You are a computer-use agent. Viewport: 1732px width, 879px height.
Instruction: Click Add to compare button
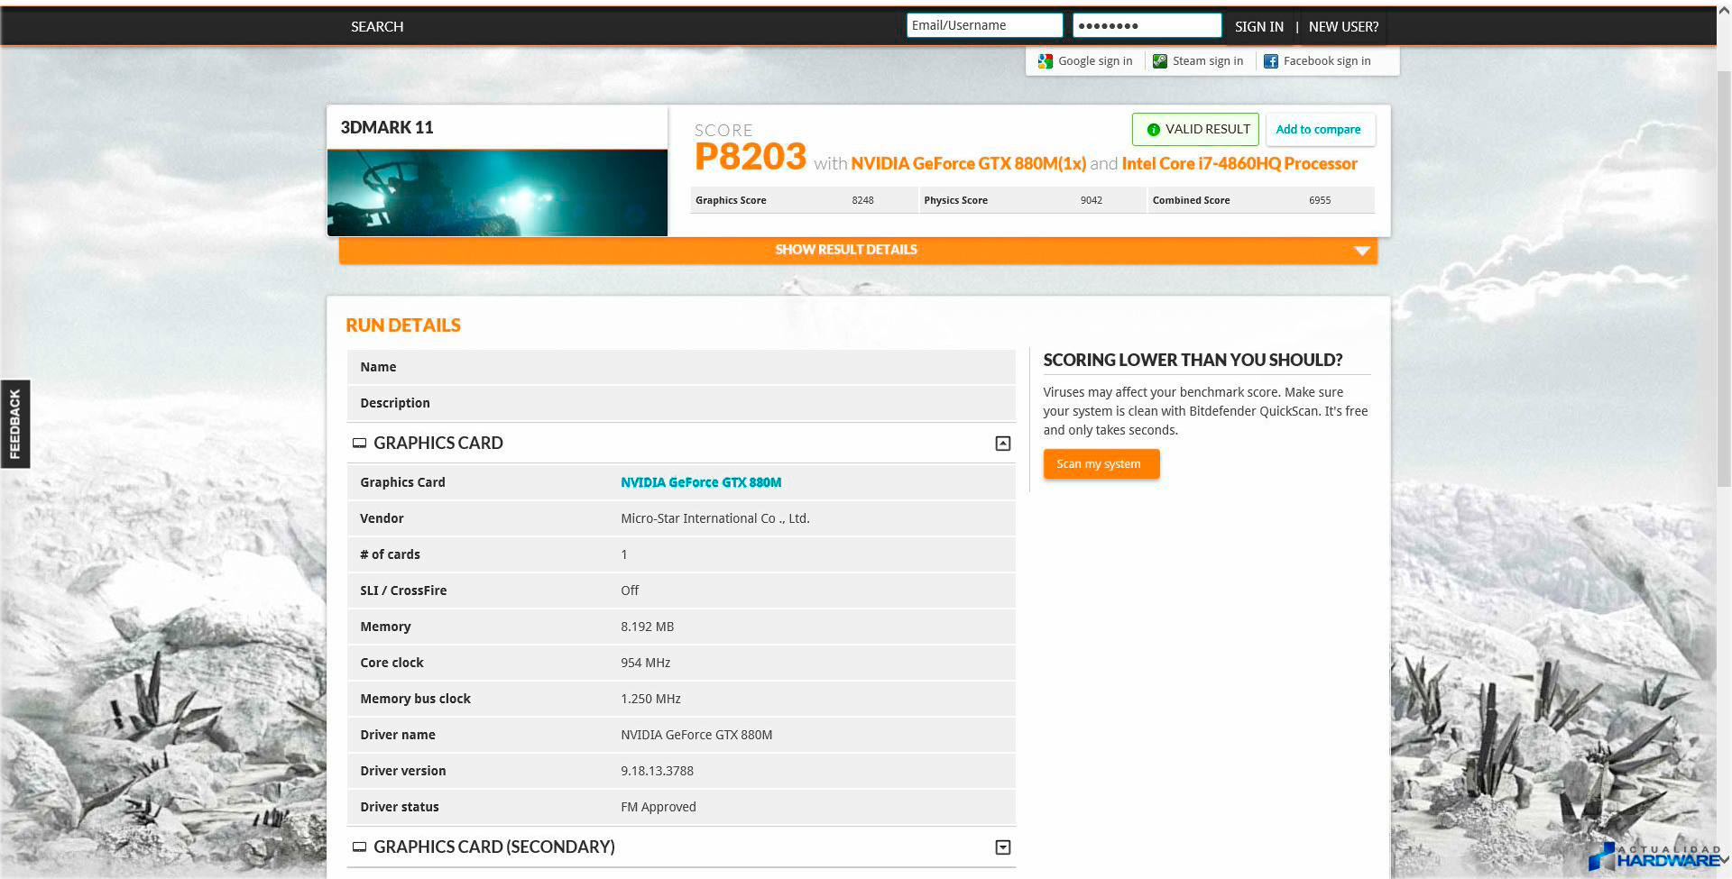tap(1318, 130)
